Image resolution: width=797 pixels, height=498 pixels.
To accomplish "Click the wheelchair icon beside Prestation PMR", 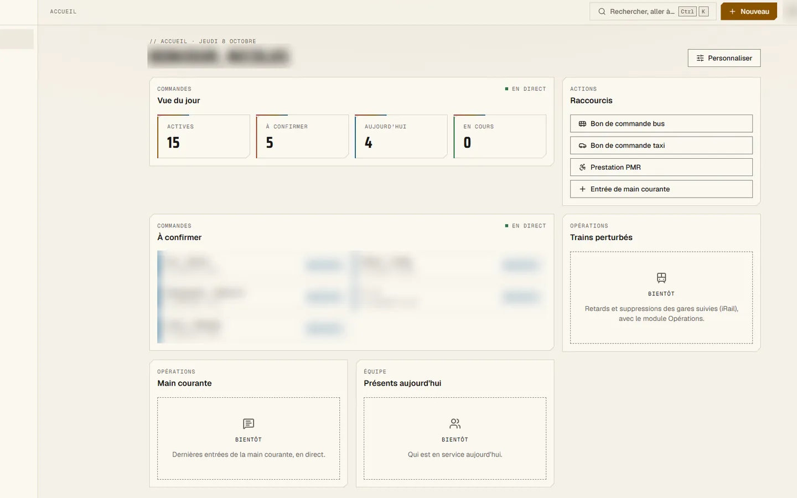I will pos(582,167).
